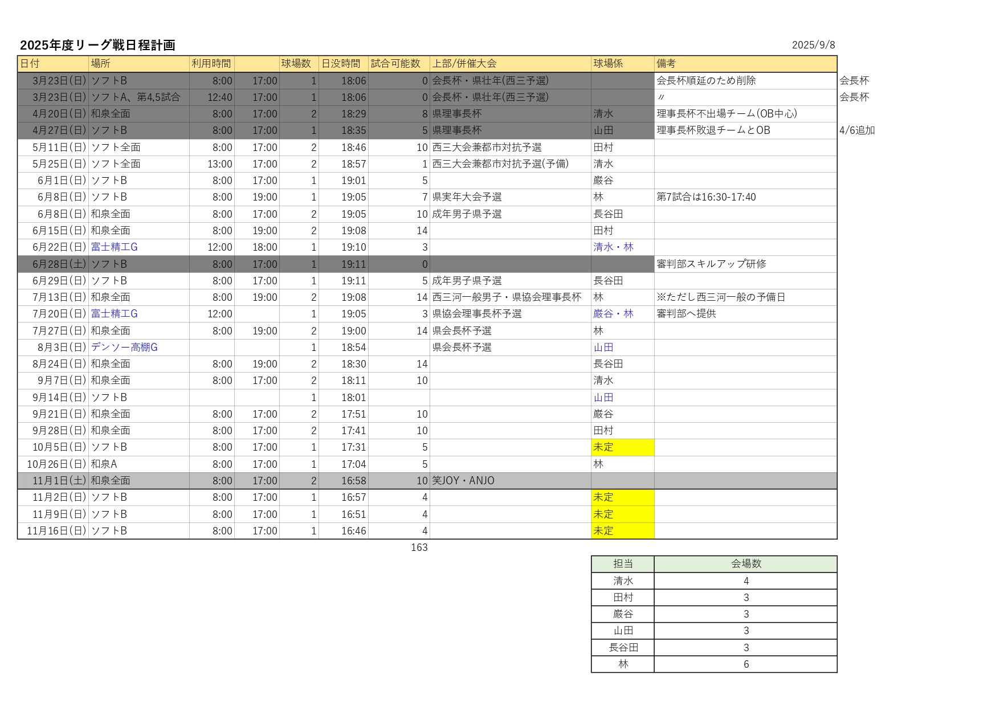Click the title 2025年度リーグ戦日程計画

[97, 45]
